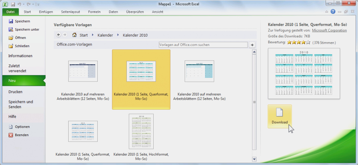The width and height of the screenshot is (358, 165).
Task: Click the Redo arrow in Quick Access Toolbar
Action: point(29,4)
